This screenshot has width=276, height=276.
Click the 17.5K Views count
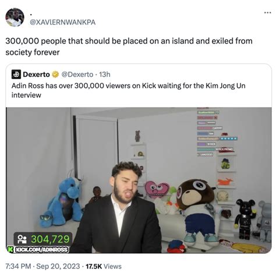tap(104, 266)
